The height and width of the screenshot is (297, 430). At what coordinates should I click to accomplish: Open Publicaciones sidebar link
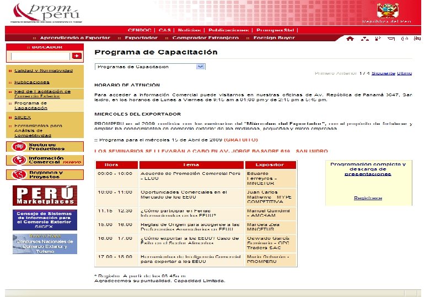(32, 82)
